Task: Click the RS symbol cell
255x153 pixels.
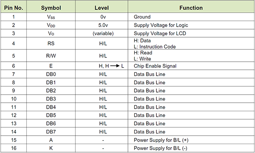Action: point(51,44)
